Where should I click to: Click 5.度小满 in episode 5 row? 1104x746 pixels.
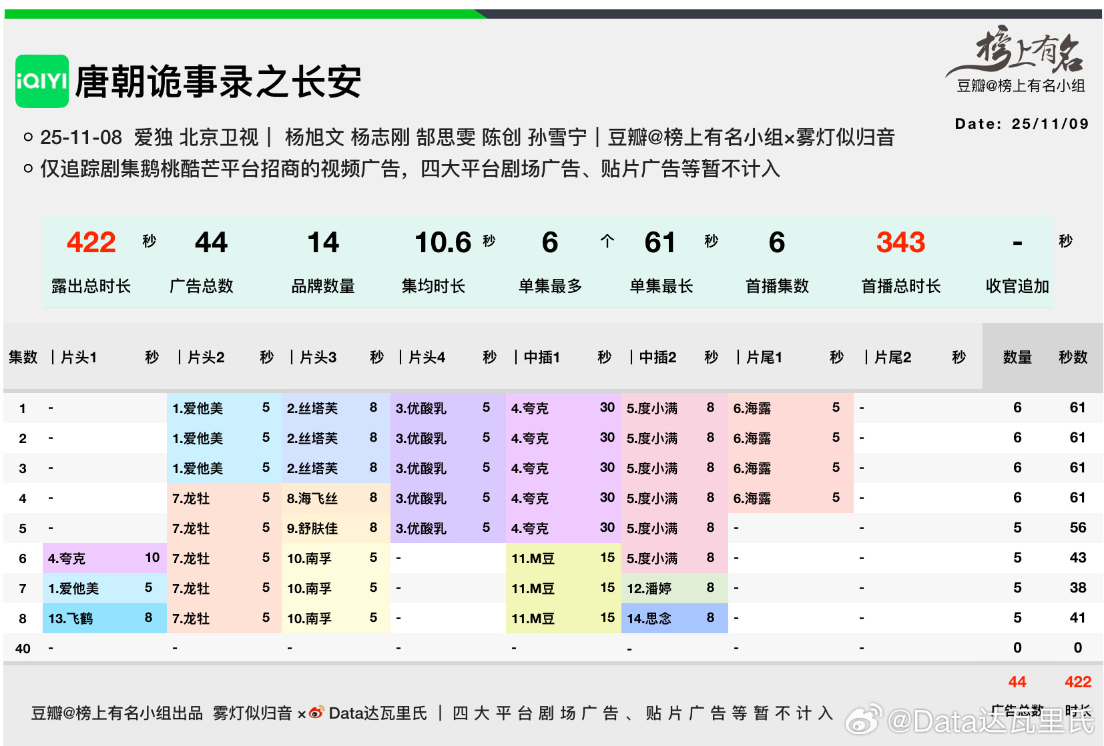pyautogui.click(x=652, y=528)
